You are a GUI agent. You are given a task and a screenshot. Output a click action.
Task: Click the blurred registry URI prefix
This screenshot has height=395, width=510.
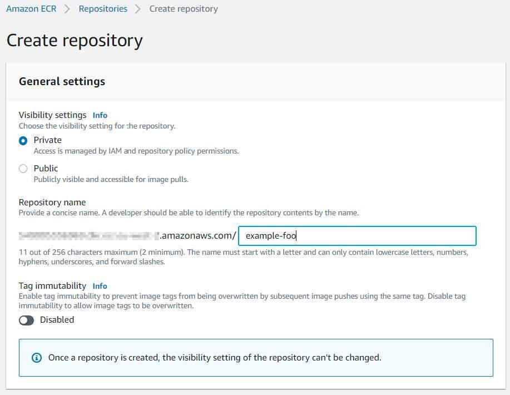(89, 236)
